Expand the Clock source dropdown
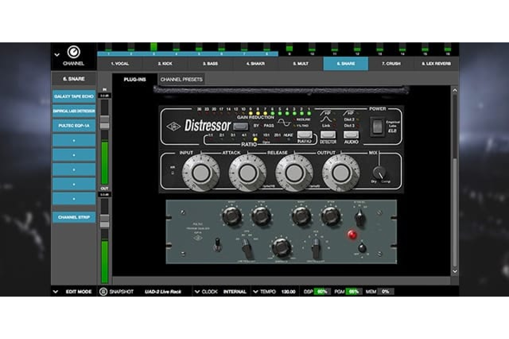The image size is (509, 339). pos(197,292)
